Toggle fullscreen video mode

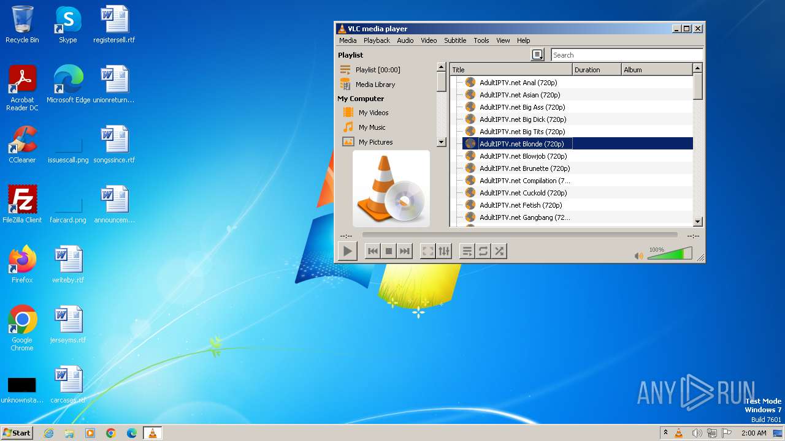coord(428,251)
